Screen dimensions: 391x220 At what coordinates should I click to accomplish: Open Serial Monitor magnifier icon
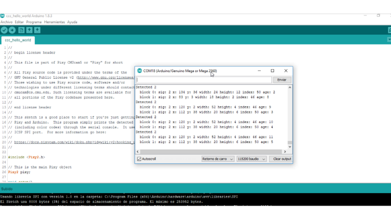(x=389, y=30)
